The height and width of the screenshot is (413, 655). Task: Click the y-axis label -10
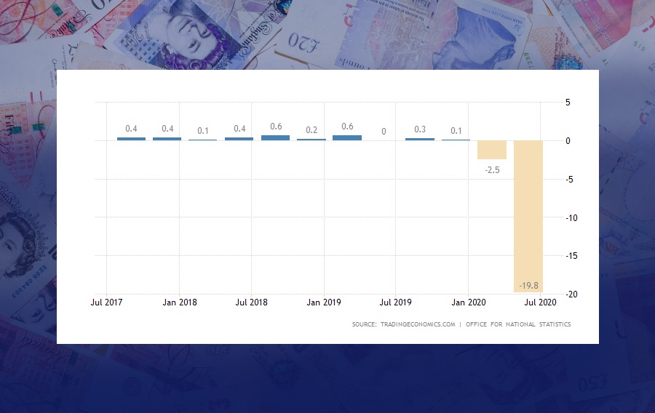(571, 217)
